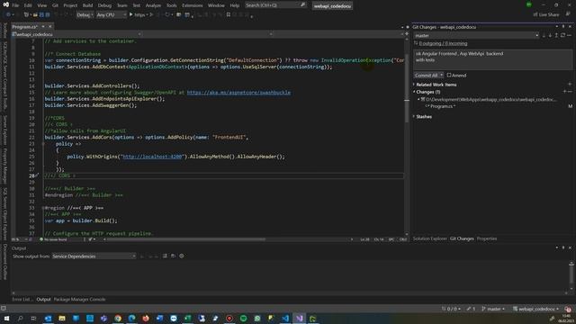Open WhatsApp from the taskbar
576x324 pixels.
point(257,318)
